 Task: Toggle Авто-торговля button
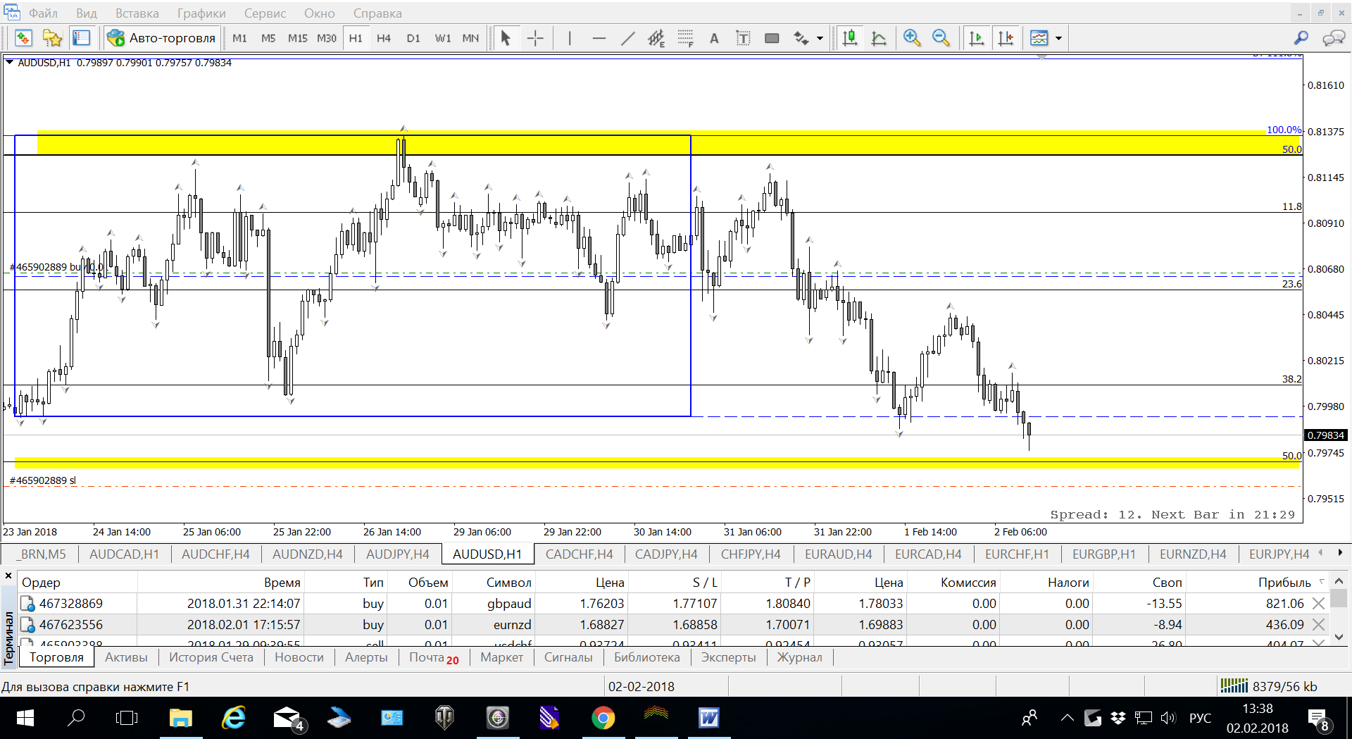pyautogui.click(x=162, y=38)
